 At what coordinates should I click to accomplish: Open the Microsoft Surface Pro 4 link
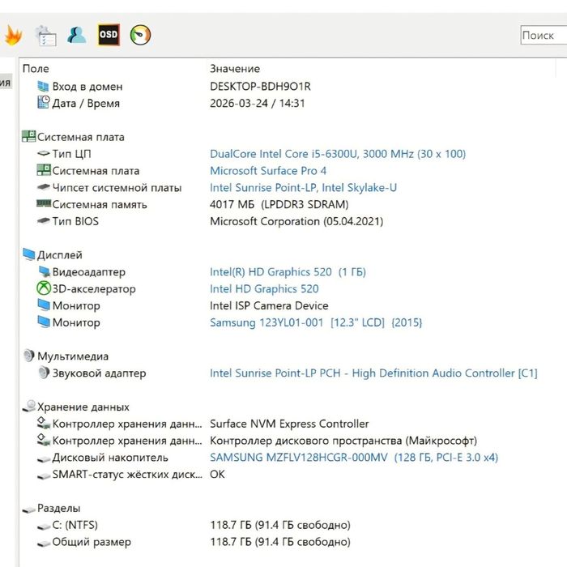[x=268, y=171]
